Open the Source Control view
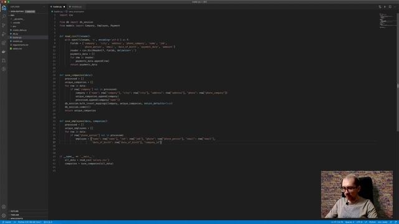 [x=4, y=25]
